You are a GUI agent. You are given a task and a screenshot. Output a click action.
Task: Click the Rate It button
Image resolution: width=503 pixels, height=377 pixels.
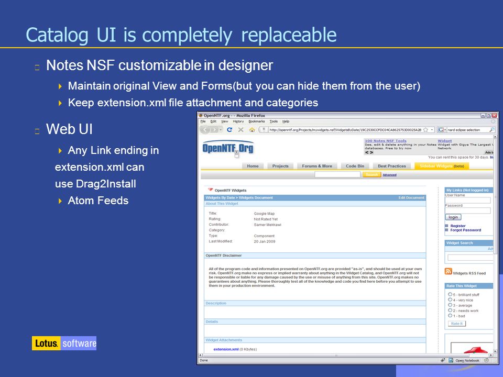pos(457,324)
